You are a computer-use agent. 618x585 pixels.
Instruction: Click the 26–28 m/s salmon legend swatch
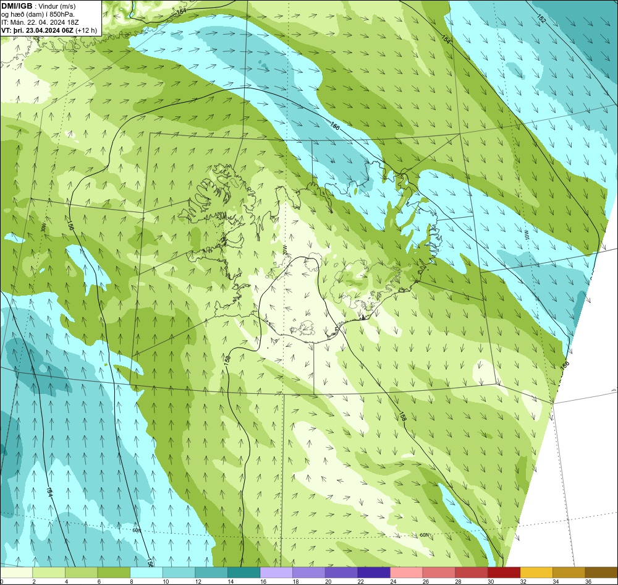tap(439, 573)
